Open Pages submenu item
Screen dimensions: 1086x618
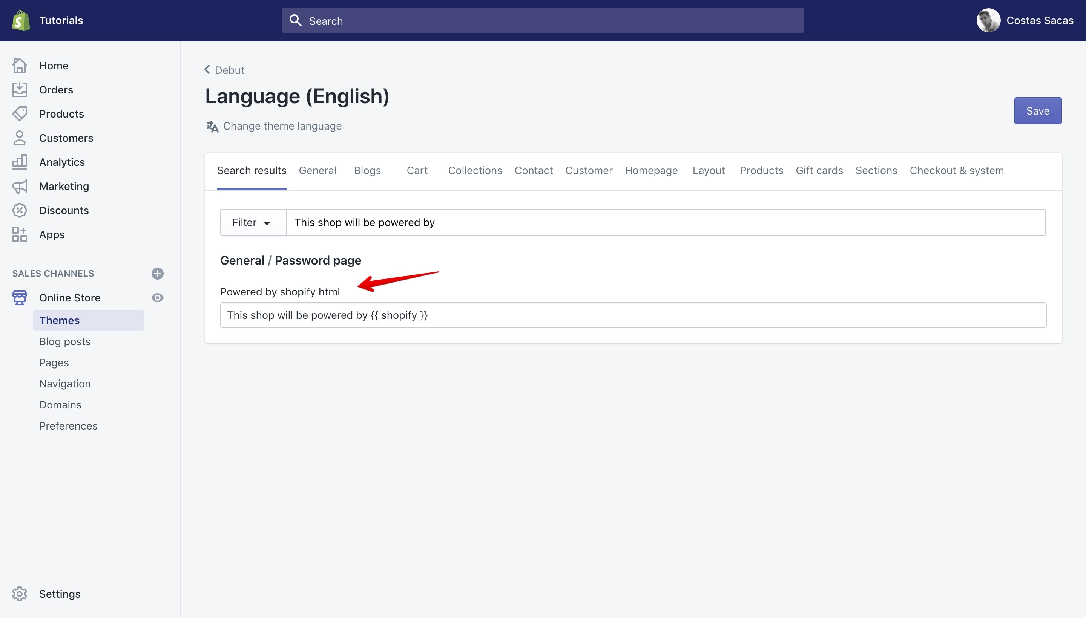coord(54,363)
